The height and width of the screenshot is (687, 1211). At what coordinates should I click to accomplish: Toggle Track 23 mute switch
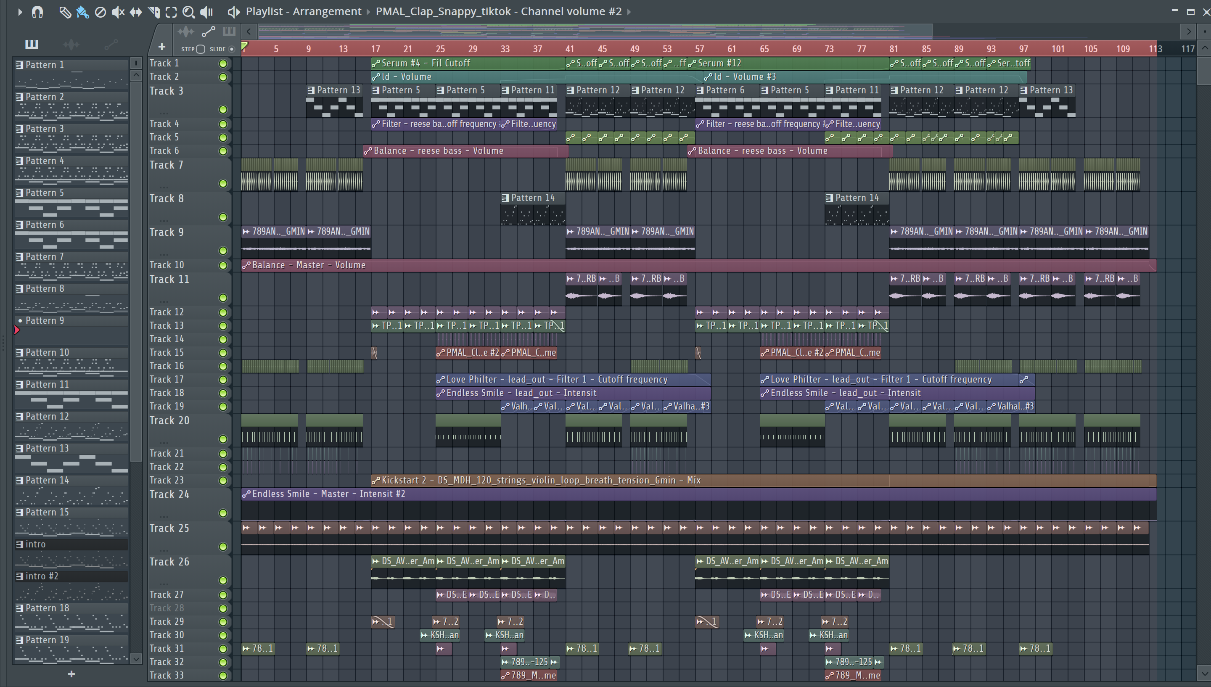point(223,481)
